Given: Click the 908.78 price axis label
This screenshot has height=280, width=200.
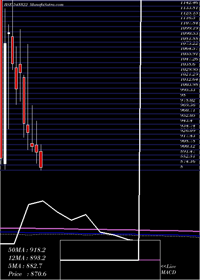Looking at the screenshot, I should [x=188, y=141].
